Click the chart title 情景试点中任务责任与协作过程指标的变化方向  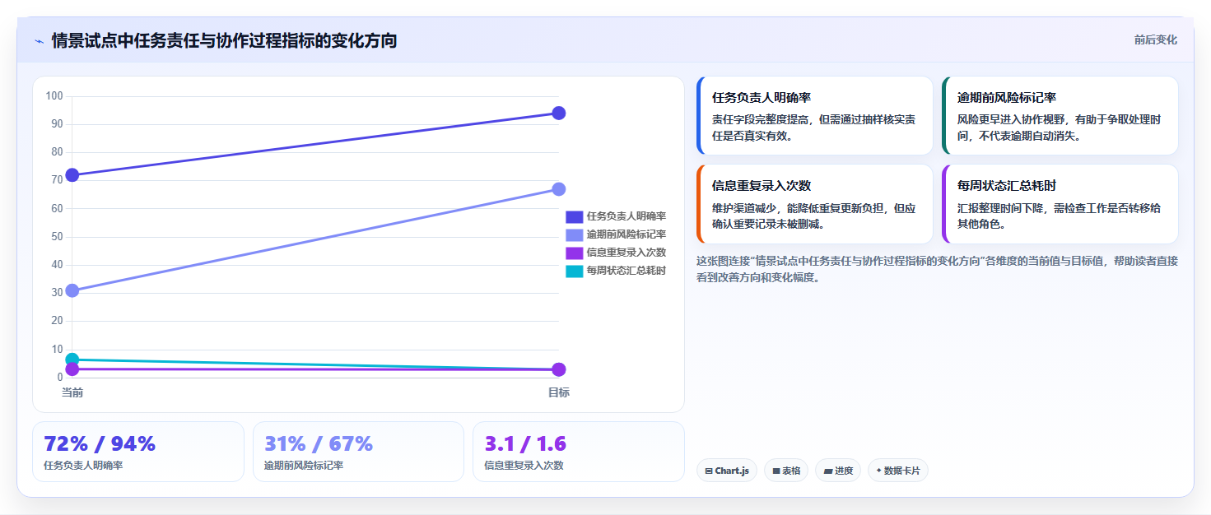pyautogui.click(x=224, y=40)
